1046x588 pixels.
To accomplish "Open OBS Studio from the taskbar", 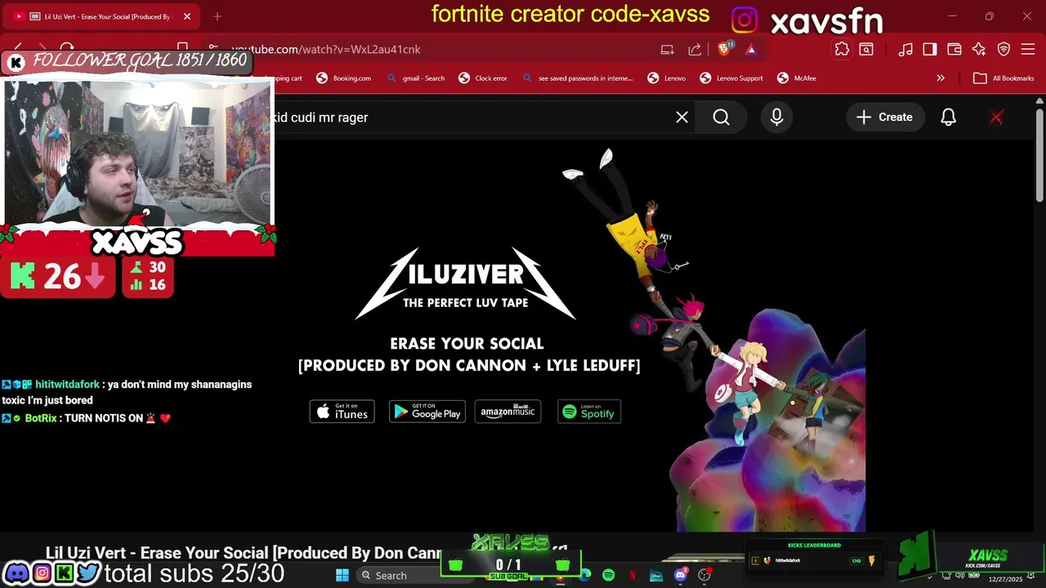I will [704, 575].
